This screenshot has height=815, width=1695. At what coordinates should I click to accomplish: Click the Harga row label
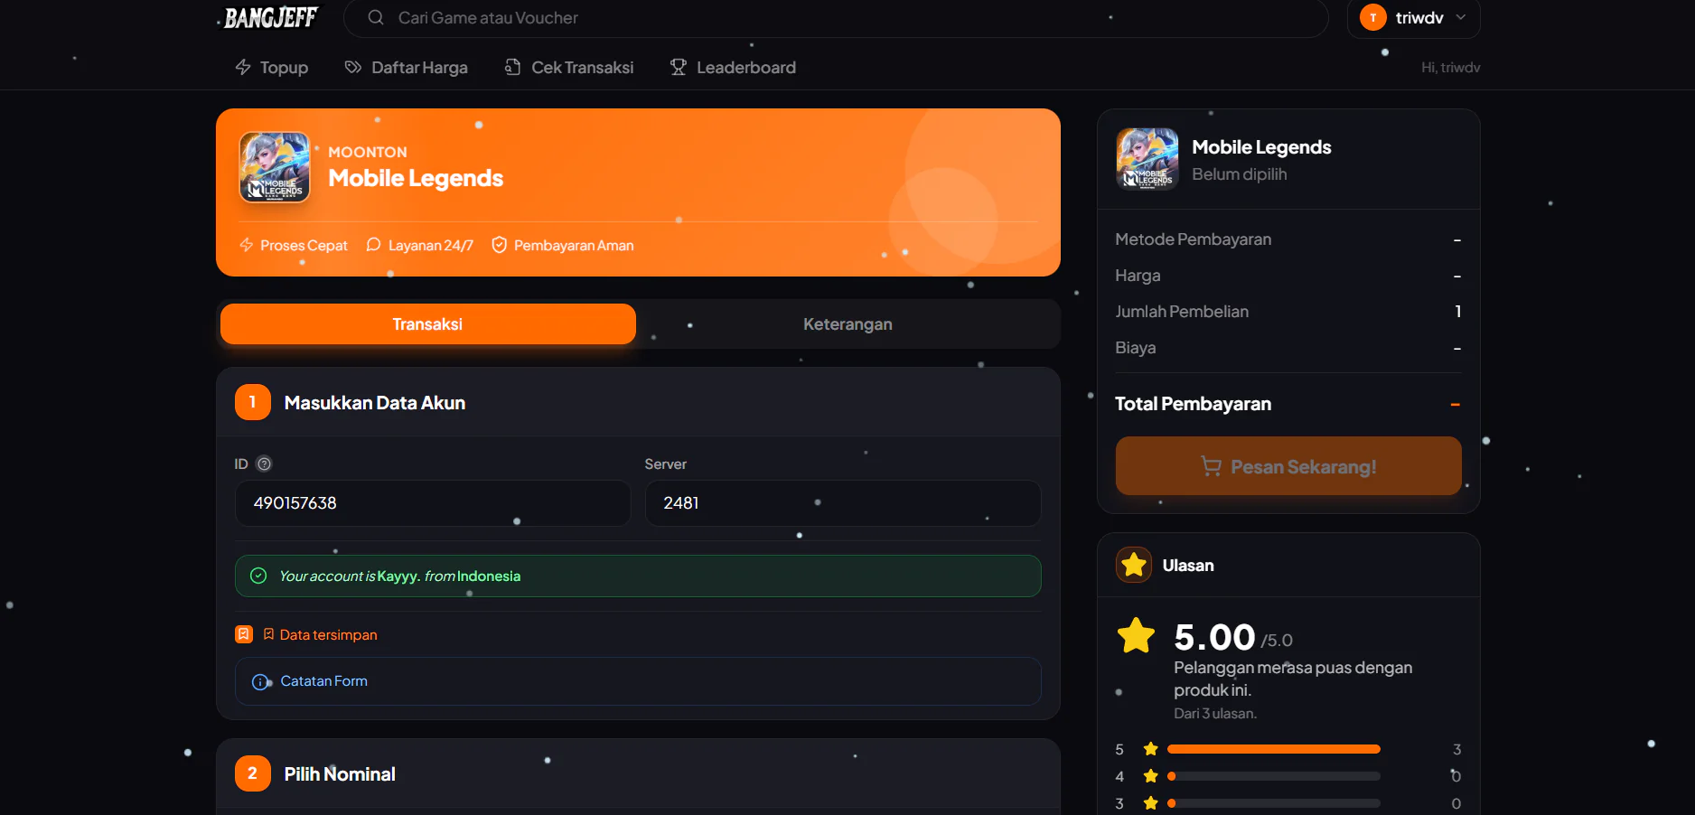(x=1138, y=275)
